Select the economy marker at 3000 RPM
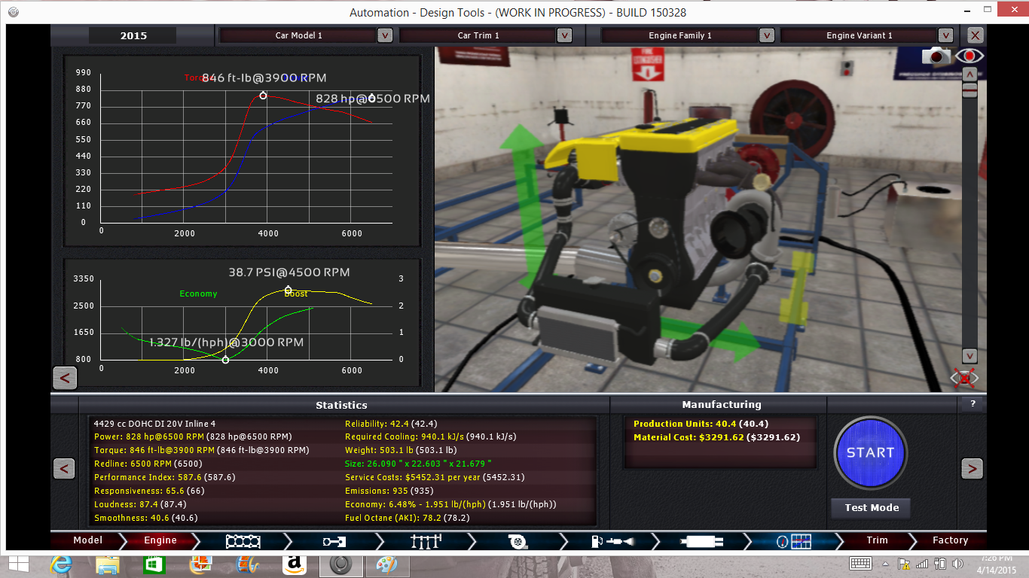 [225, 360]
